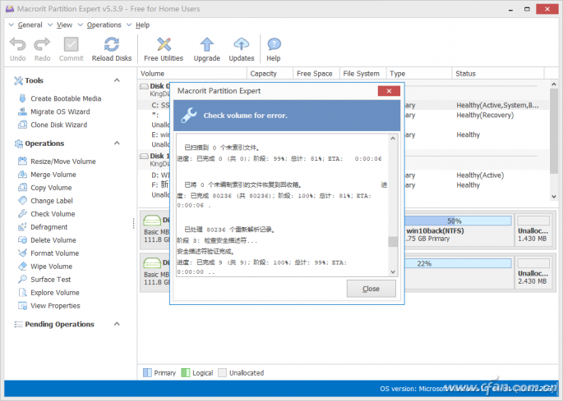Open Help via toolbar question icon
Screen dimensions: 563x401
point(274,44)
